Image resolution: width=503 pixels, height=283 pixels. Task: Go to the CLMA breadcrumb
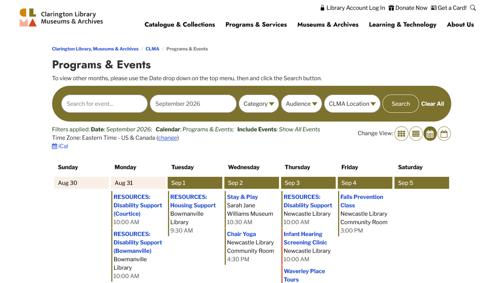(152, 49)
